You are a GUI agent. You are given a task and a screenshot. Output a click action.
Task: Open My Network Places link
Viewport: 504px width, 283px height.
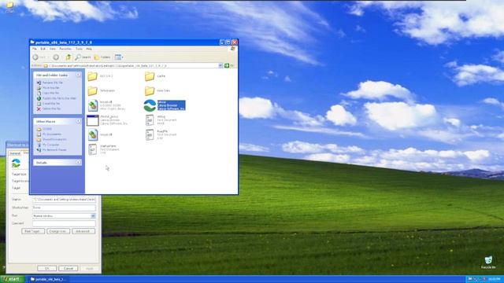pyautogui.click(x=51, y=150)
